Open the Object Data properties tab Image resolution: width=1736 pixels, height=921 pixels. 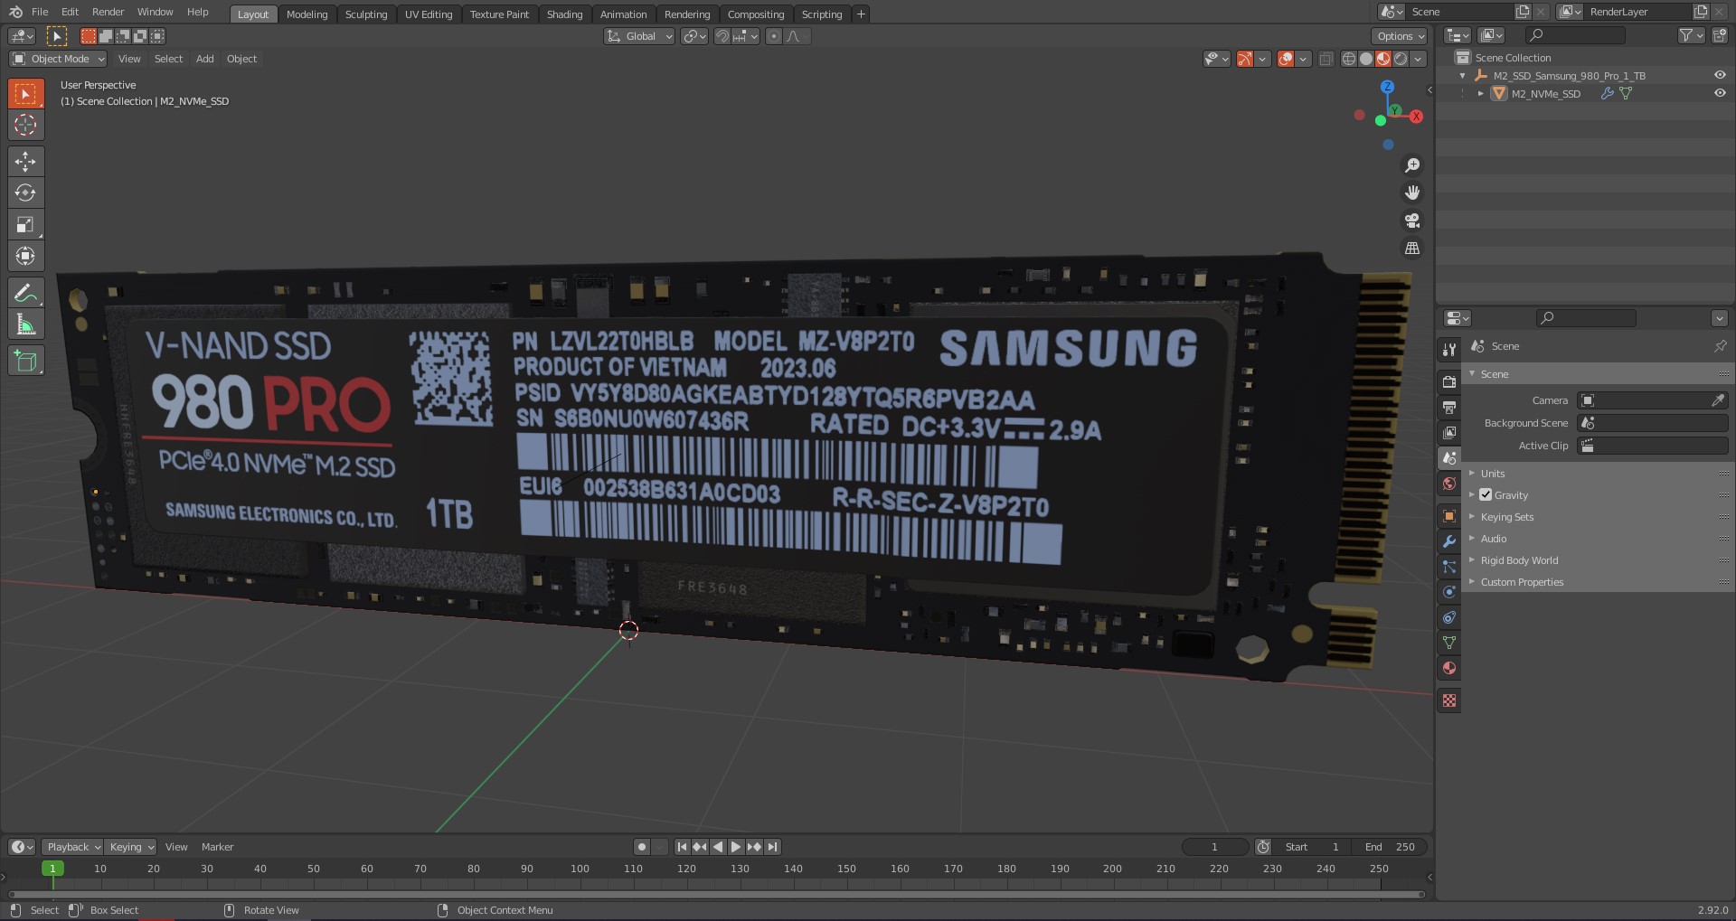1449,643
